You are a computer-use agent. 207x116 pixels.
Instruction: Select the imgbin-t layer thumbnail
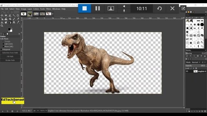pyautogui.click(x=195, y=71)
